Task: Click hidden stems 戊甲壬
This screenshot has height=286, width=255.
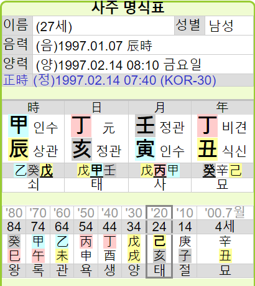Action: [96, 171]
